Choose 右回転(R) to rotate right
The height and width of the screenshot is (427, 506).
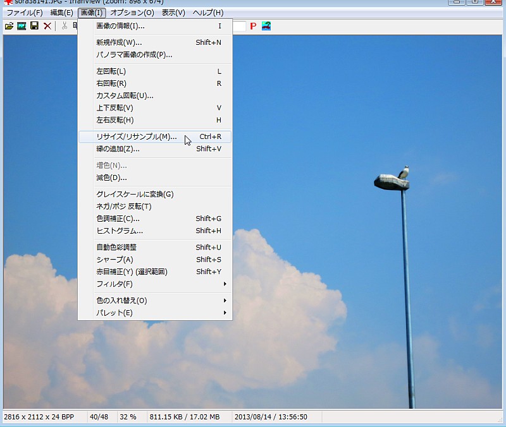click(x=155, y=83)
